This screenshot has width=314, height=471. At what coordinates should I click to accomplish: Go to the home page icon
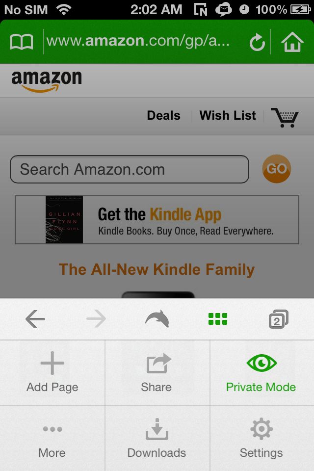(292, 42)
